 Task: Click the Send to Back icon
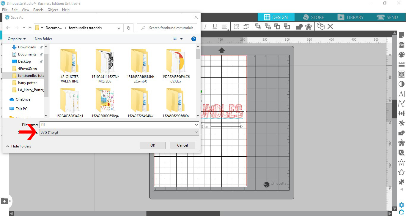tap(268, 26)
